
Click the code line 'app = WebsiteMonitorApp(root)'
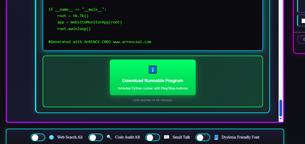pyautogui.click(x=90, y=22)
